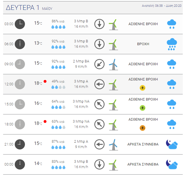Click ΑΡΚΕΤΑ ΣΥΝΝΕΦΑ text at 00:00

pyautogui.click(x=143, y=164)
